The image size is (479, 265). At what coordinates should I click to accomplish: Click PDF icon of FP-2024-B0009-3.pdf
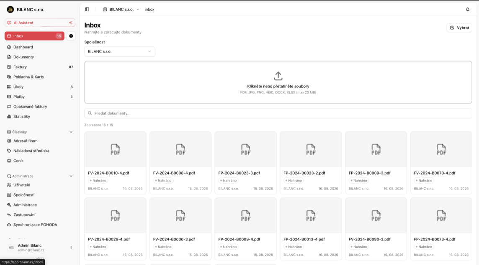(x=376, y=149)
